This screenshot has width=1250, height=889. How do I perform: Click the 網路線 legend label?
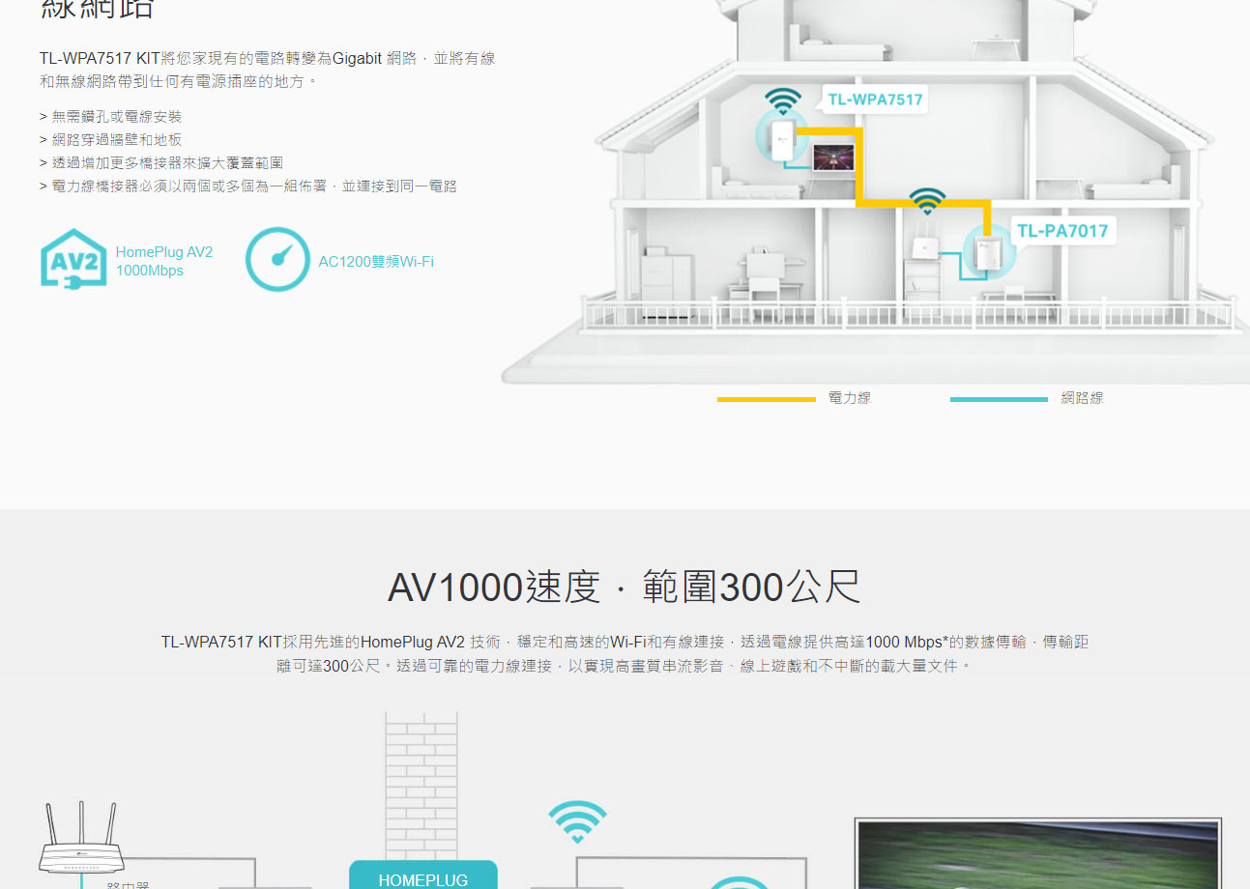(1082, 398)
